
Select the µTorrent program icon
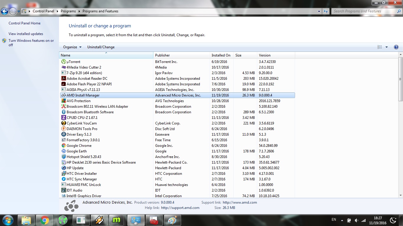point(63,62)
